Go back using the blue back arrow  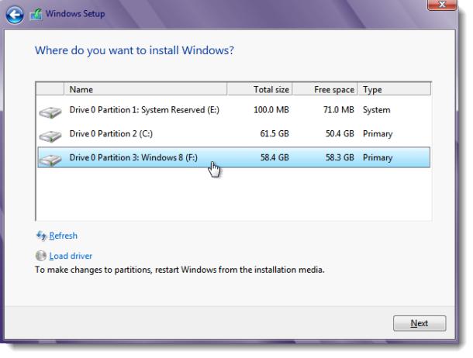[14, 15]
